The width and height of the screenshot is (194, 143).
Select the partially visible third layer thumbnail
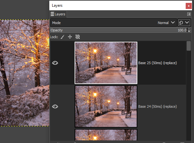point(106,135)
